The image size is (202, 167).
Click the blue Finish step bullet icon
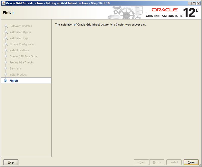pyautogui.click(x=6, y=81)
